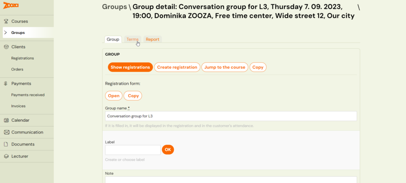Click the Documents page icon

[6, 144]
